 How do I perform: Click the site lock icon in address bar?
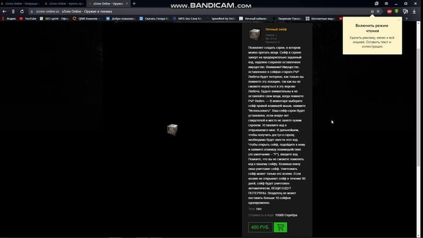32,11
